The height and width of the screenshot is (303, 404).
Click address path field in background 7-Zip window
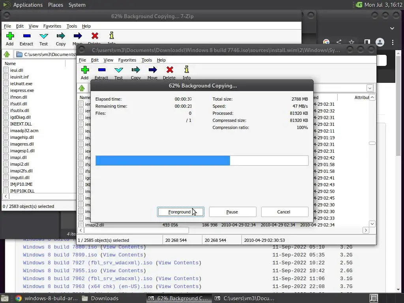pos(45,54)
